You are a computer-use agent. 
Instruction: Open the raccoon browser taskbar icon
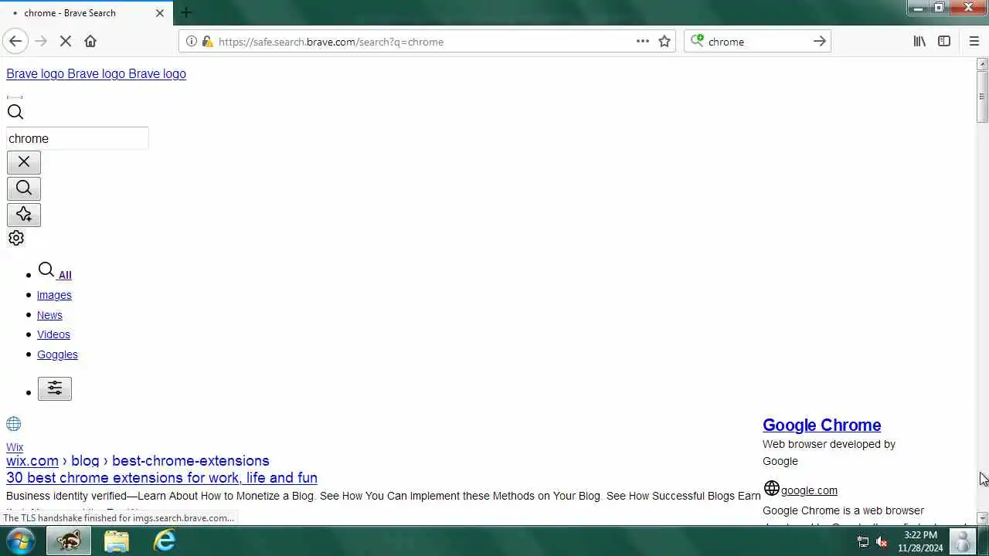click(x=69, y=541)
